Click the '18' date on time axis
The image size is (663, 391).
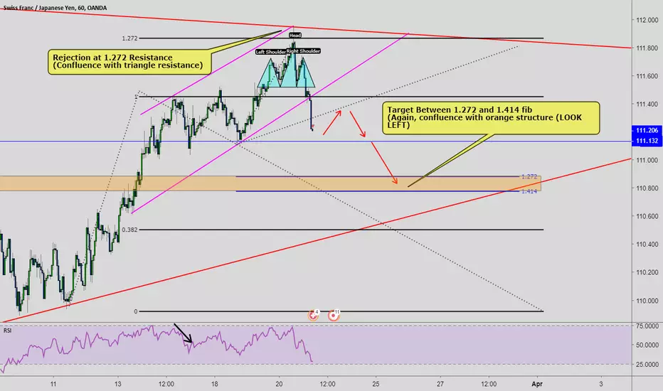pyautogui.click(x=214, y=384)
